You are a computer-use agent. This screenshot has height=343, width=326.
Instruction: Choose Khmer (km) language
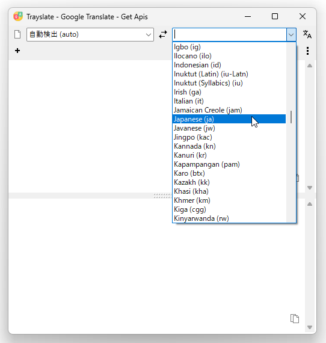point(229,200)
